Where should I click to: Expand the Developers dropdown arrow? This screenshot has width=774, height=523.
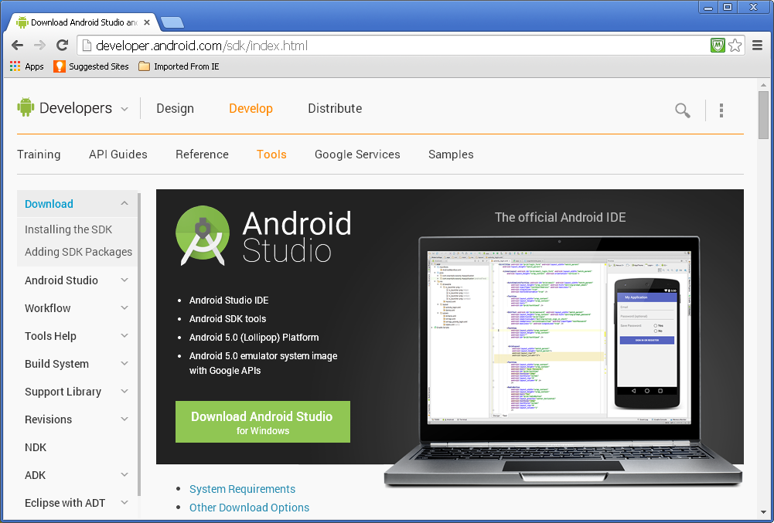coord(124,109)
